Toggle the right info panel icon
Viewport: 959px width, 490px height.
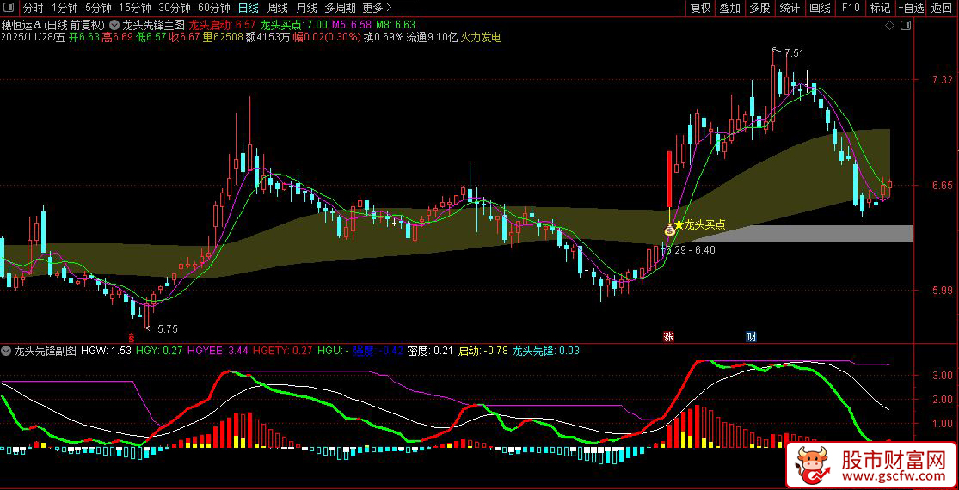907,26
